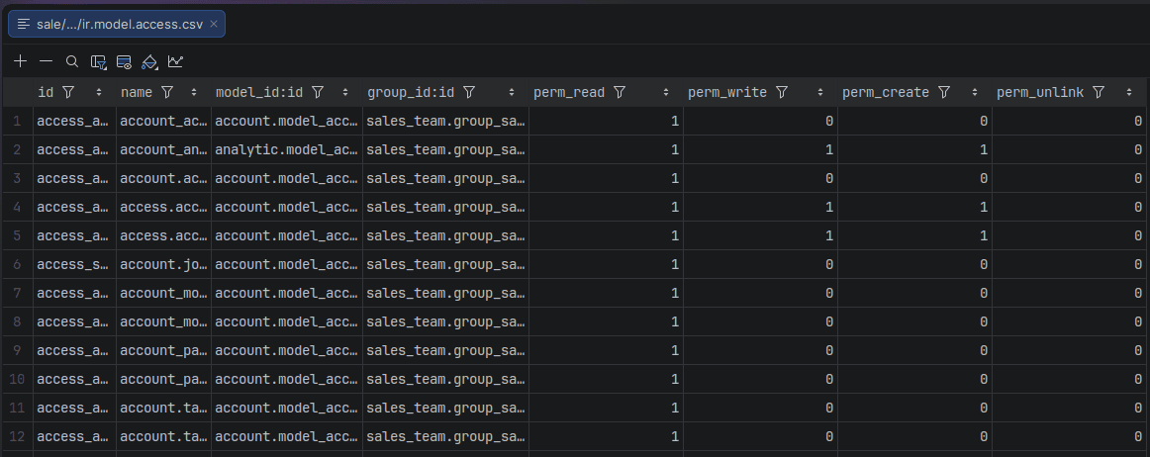Viewport: 1150px width, 457px height.
Task: Click the access.acc... name cell in row 5
Action: click(163, 235)
